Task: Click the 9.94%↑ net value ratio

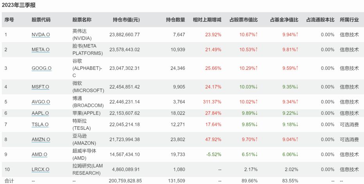Action: tap(290, 35)
